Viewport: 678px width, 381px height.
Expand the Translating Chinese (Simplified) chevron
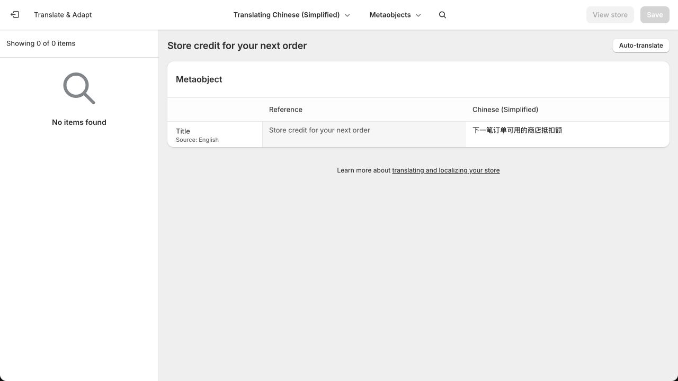[x=347, y=15]
